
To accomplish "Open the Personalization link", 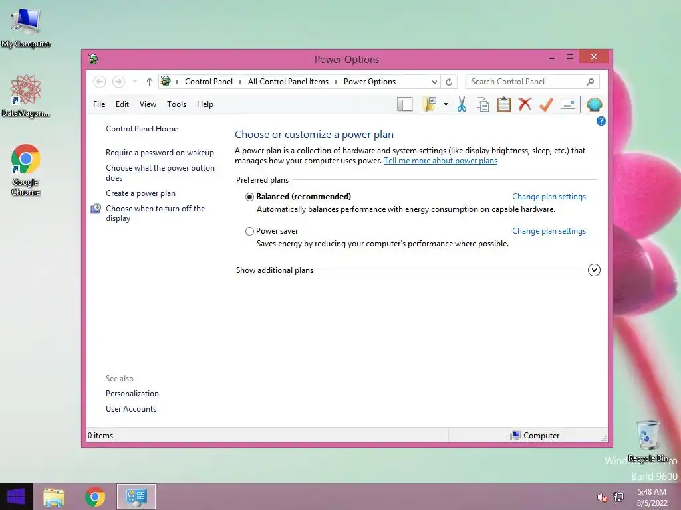I will 132,394.
